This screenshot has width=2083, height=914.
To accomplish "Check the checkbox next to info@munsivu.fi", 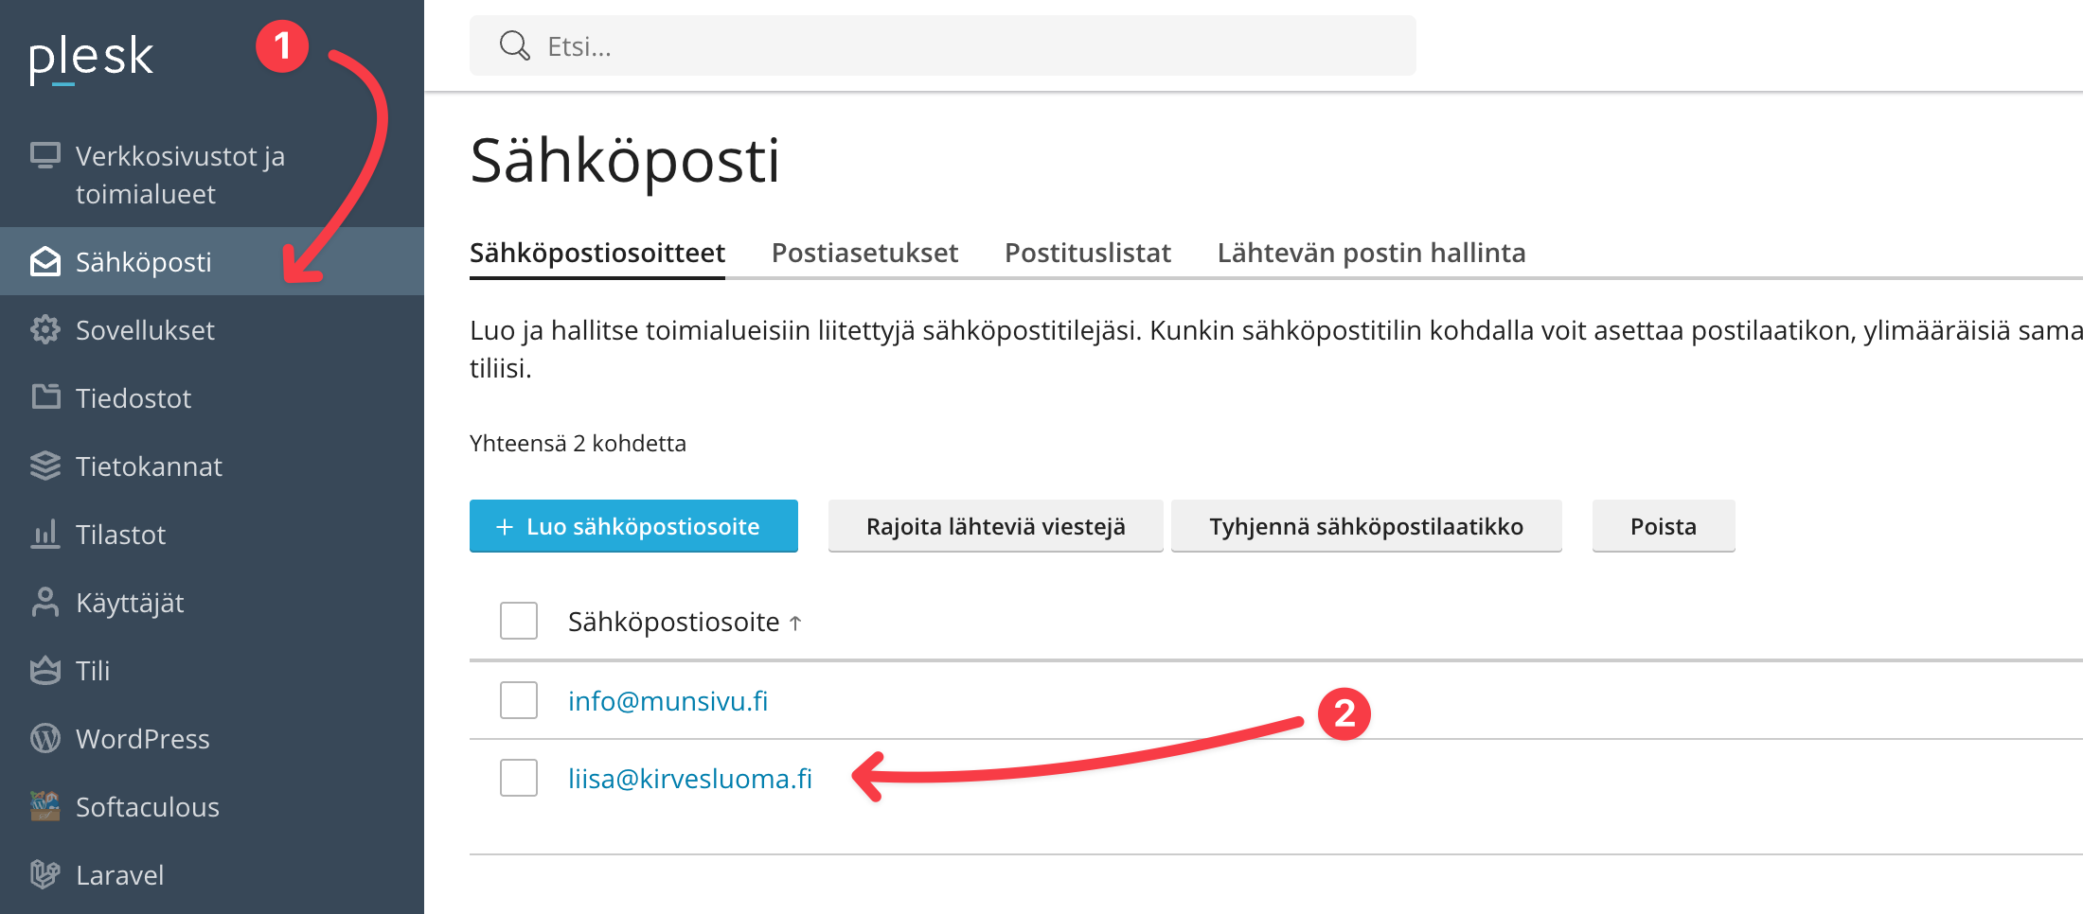I will [518, 700].
